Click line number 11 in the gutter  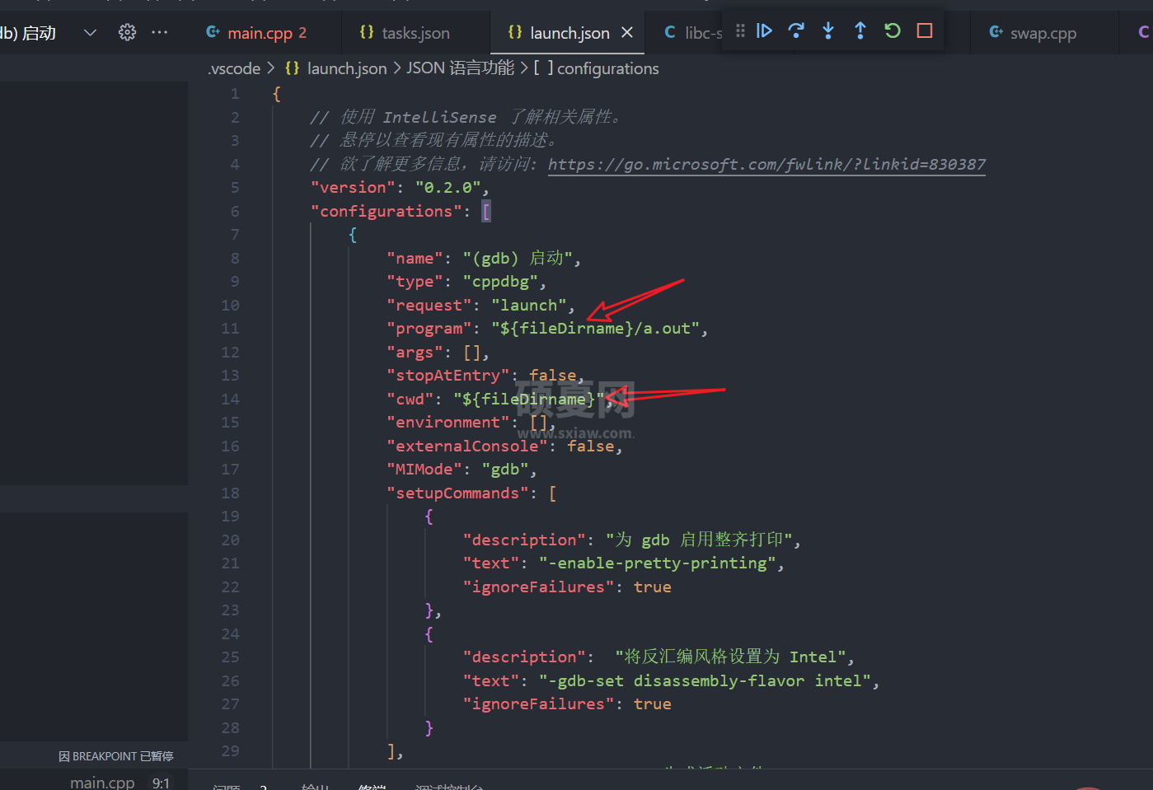click(x=230, y=329)
